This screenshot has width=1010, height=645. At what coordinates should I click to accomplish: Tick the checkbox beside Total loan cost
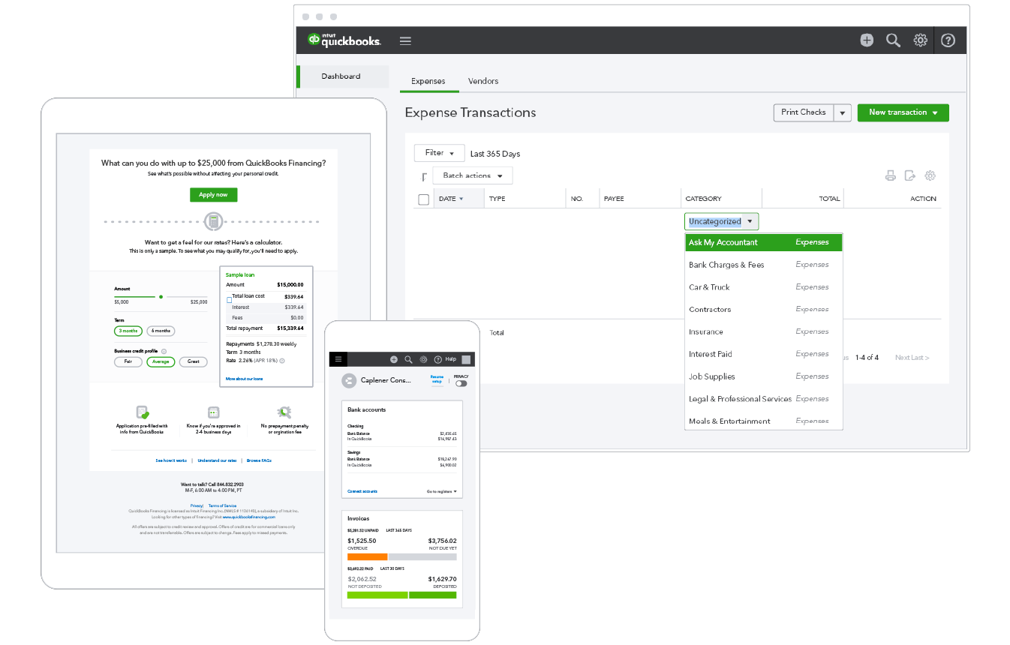point(229,299)
